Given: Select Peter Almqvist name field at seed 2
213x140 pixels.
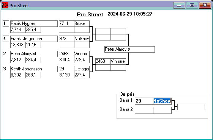Looking at the screenshot, I should coord(34,54).
